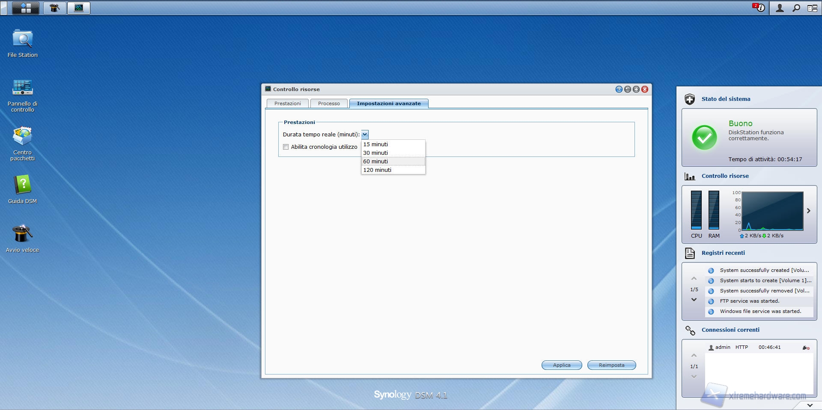This screenshot has height=410, width=822.
Task: Enable Abilita cronologia utilizzo checkbox
Action: click(x=286, y=147)
